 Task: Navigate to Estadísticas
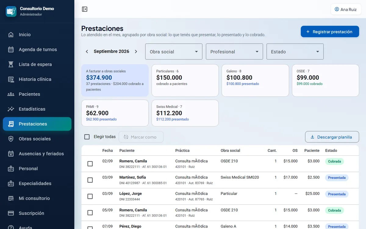[37, 109]
